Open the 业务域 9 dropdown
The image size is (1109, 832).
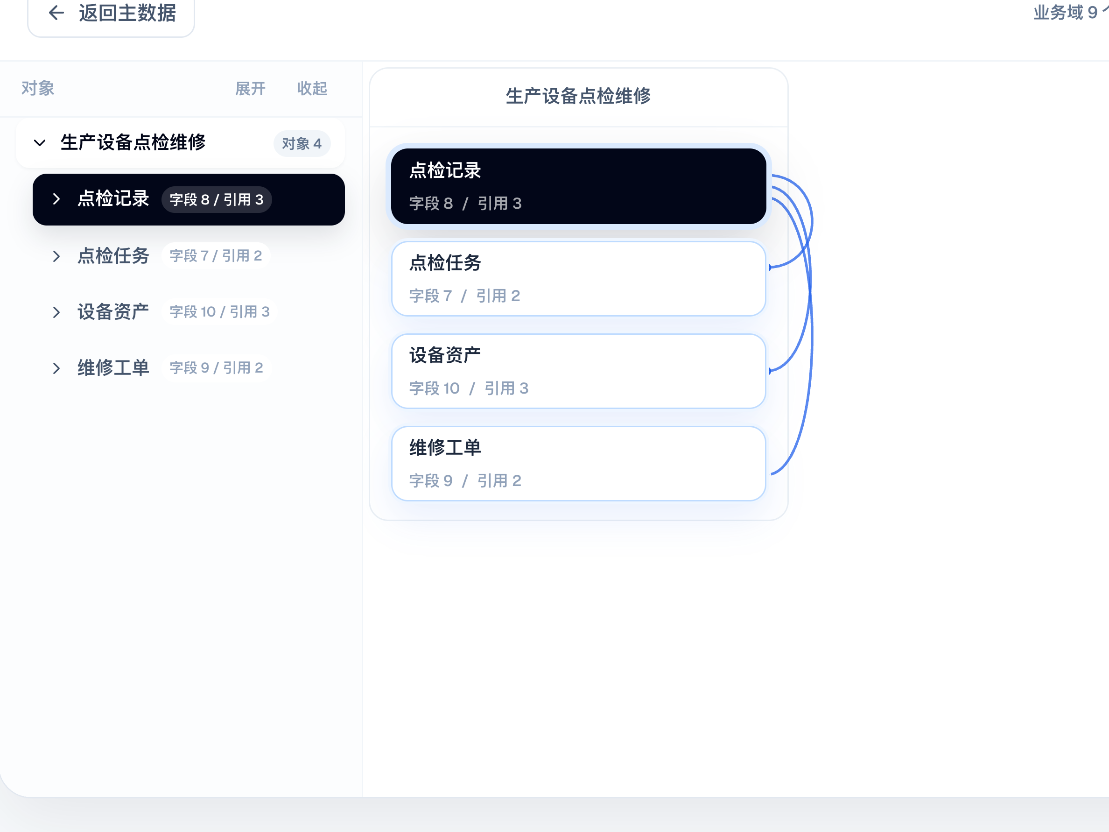point(1071,13)
